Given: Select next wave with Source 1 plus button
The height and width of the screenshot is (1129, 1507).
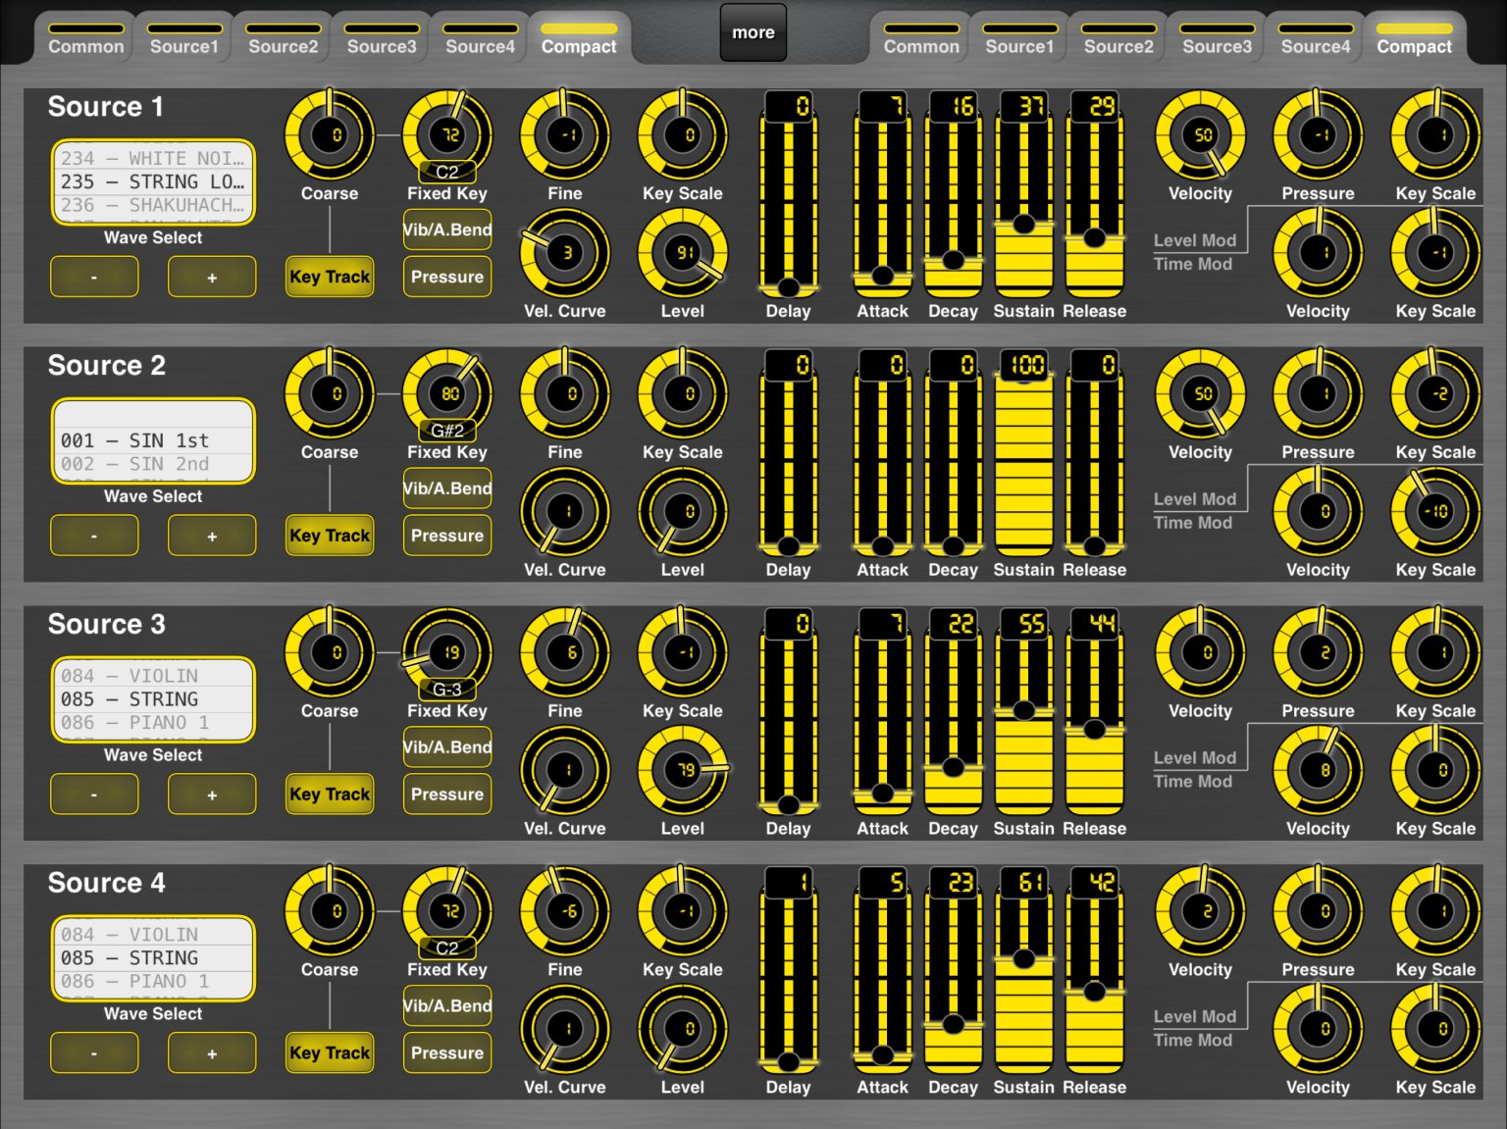Looking at the screenshot, I should (212, 278).
